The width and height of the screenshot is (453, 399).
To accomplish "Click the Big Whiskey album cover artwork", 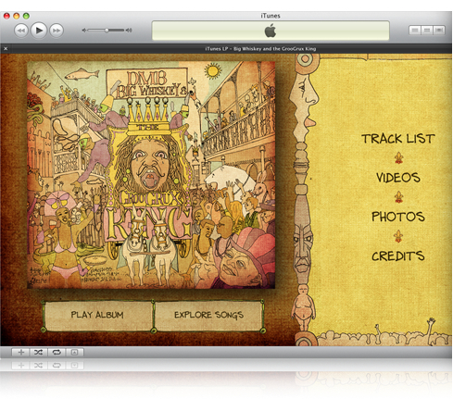I will click(x=151, y=175).
